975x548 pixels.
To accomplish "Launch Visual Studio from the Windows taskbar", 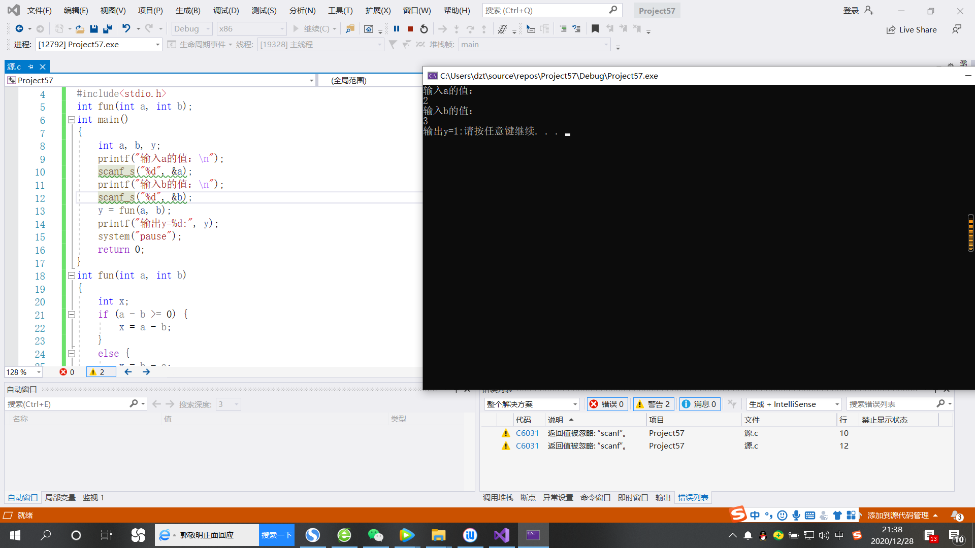I will click(x=501, y=535).
